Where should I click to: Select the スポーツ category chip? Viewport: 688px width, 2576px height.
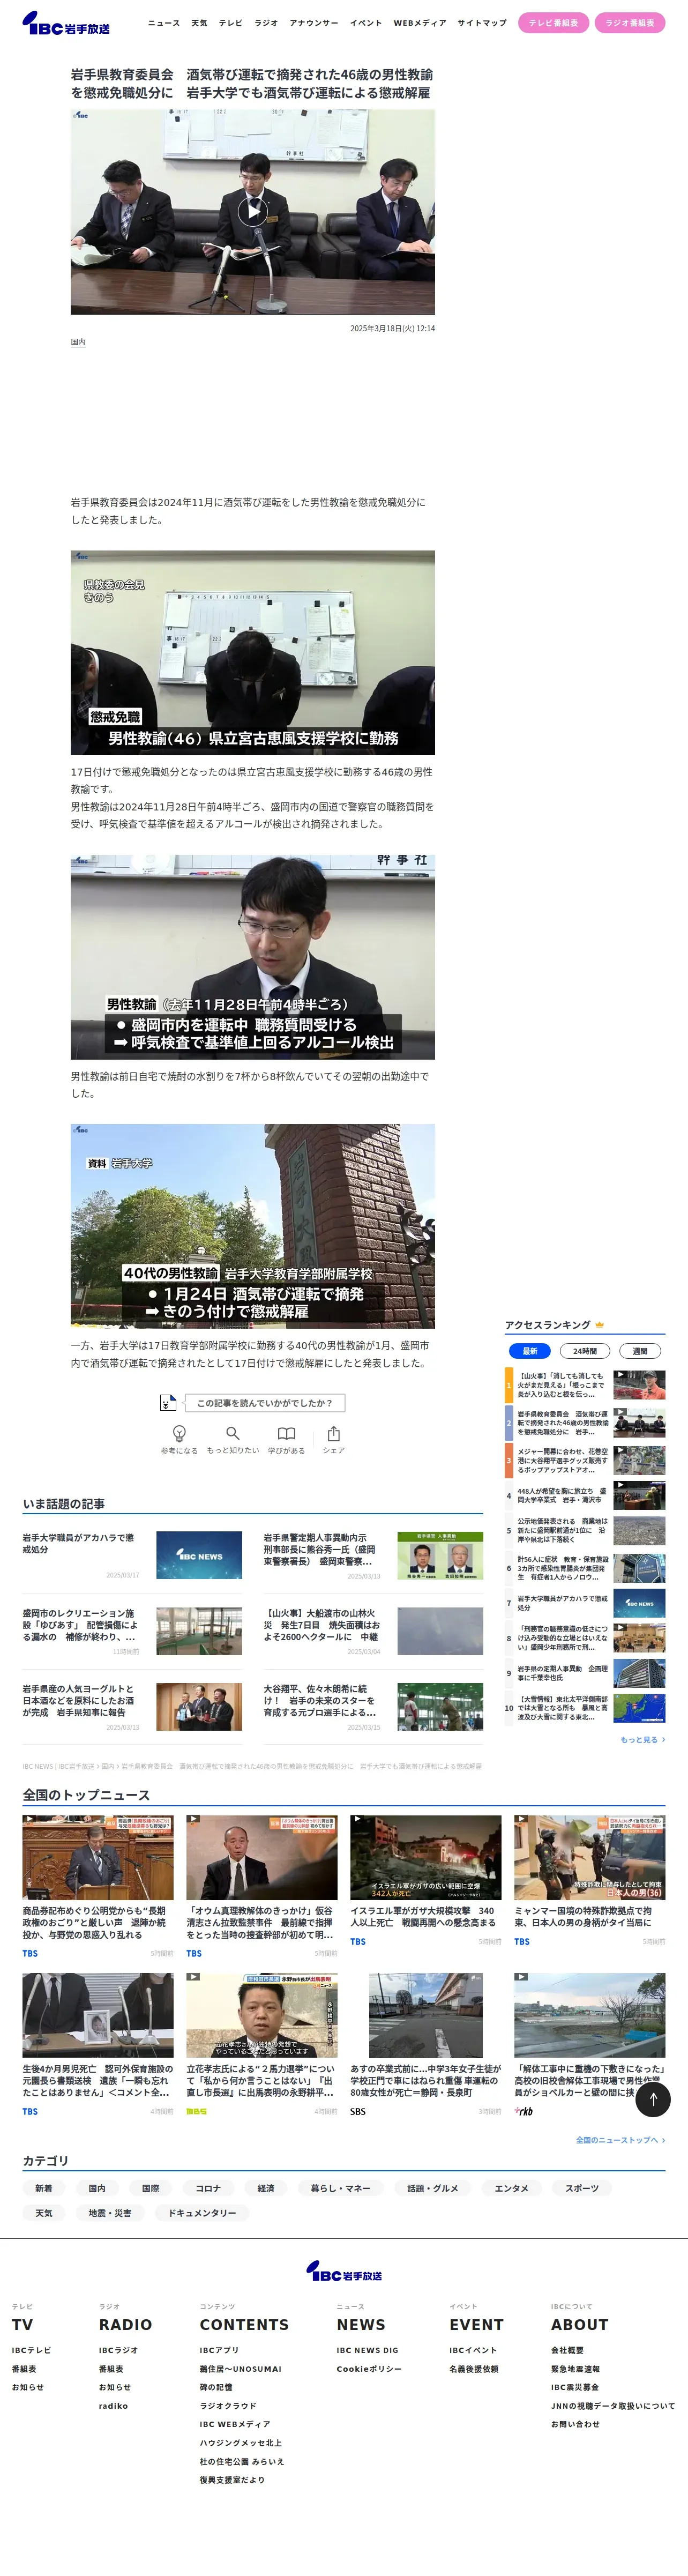582,2188
